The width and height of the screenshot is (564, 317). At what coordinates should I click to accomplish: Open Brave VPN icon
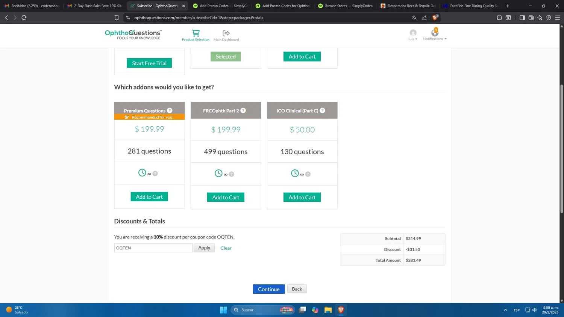coord(549,18)
